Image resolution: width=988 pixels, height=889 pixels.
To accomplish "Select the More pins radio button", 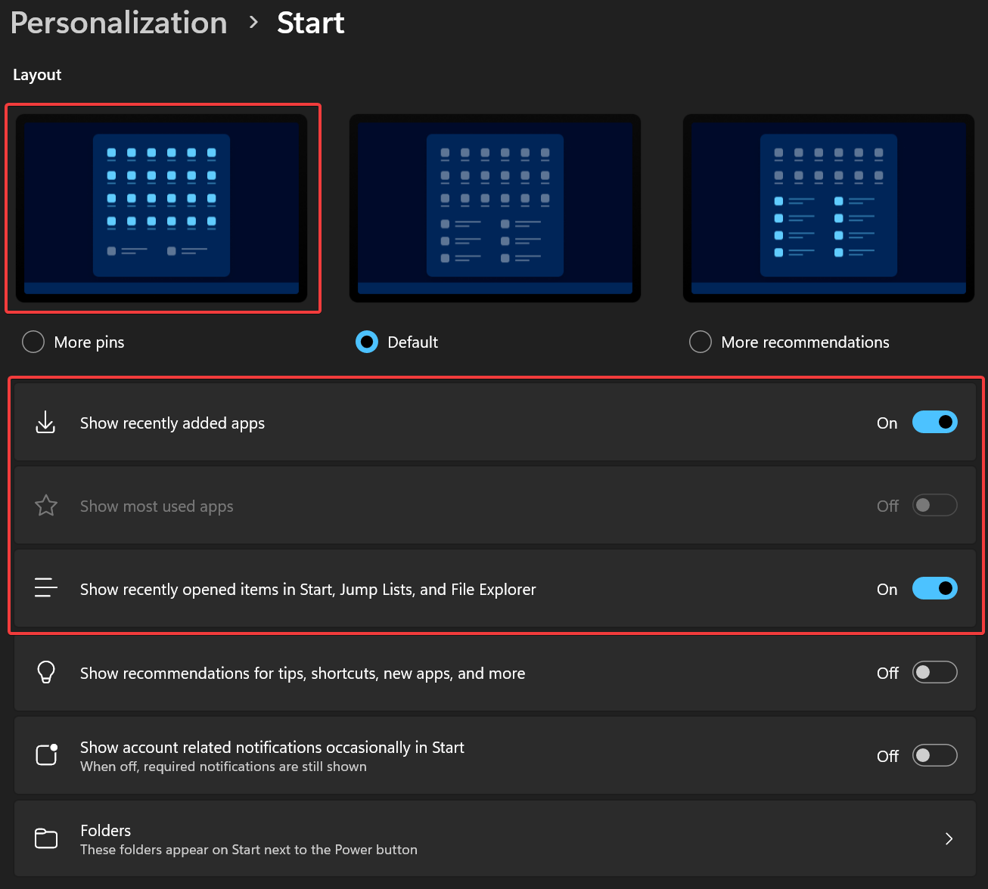I will point(33,342).
